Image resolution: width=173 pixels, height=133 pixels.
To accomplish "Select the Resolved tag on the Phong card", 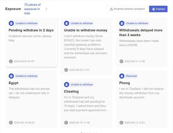I will (x=131, y=76).
